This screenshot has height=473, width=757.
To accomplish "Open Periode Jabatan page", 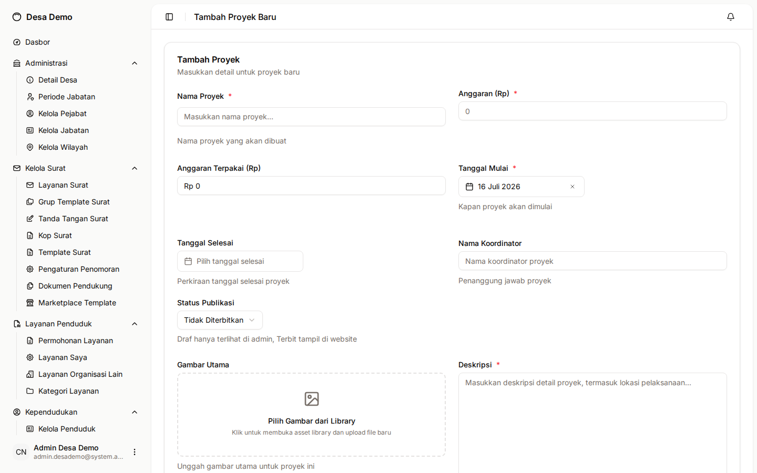I will (82, 97).
